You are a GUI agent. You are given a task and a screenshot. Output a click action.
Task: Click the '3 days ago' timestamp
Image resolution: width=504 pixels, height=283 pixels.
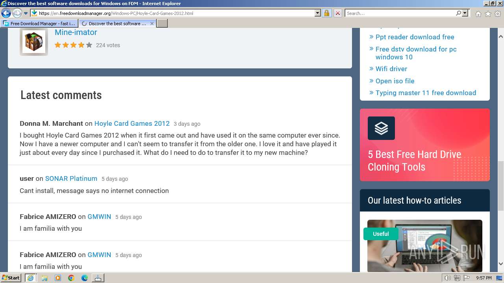(x=187, y=124)
